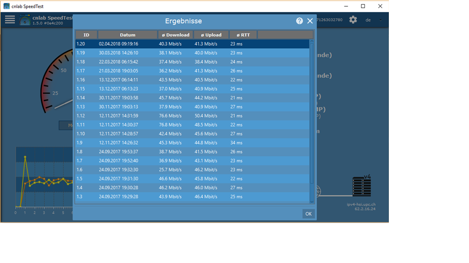
Task: Open settings via the gear icon
Action: coord(353,20)
